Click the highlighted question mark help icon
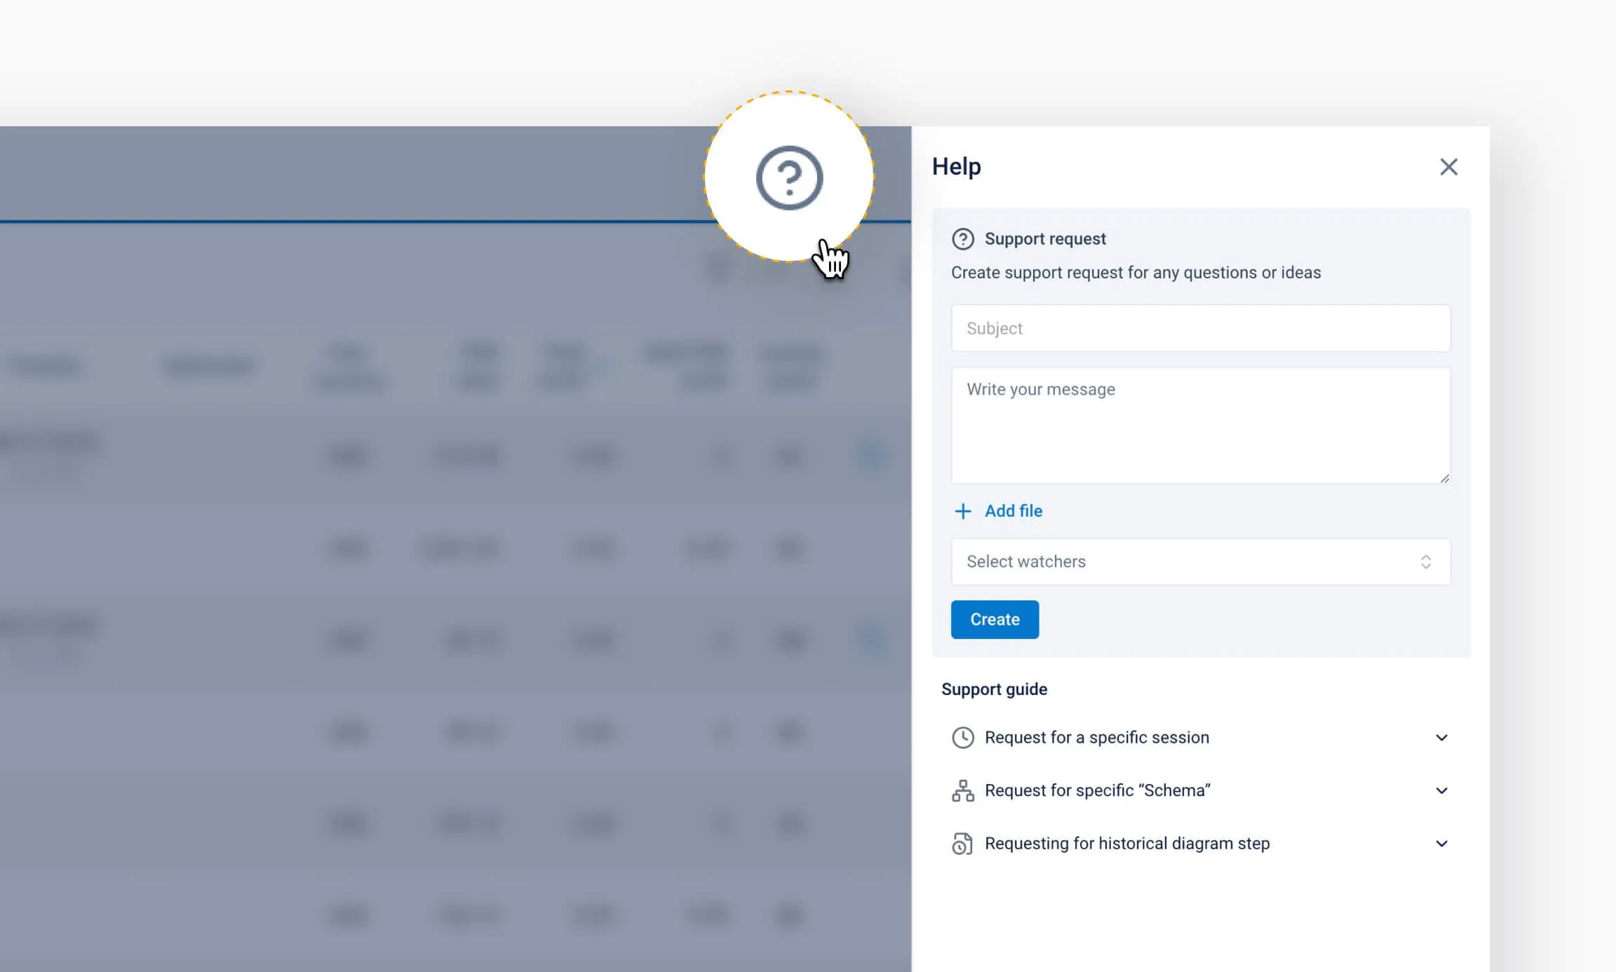The image size is (1616, 972). click(x=789, y=178)
